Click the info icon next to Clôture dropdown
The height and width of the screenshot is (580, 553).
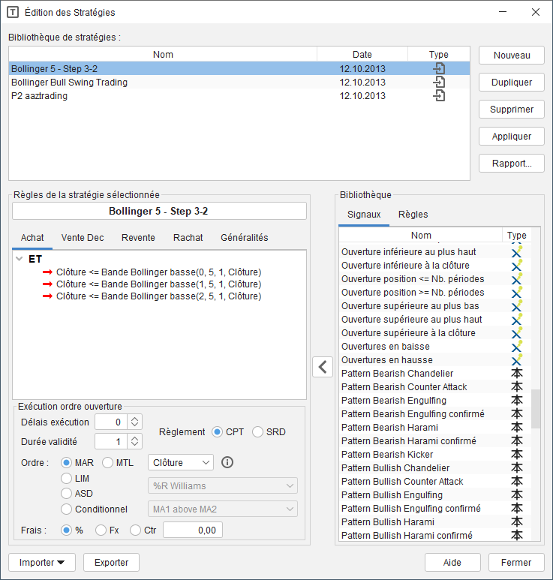[x=229, y=462]
